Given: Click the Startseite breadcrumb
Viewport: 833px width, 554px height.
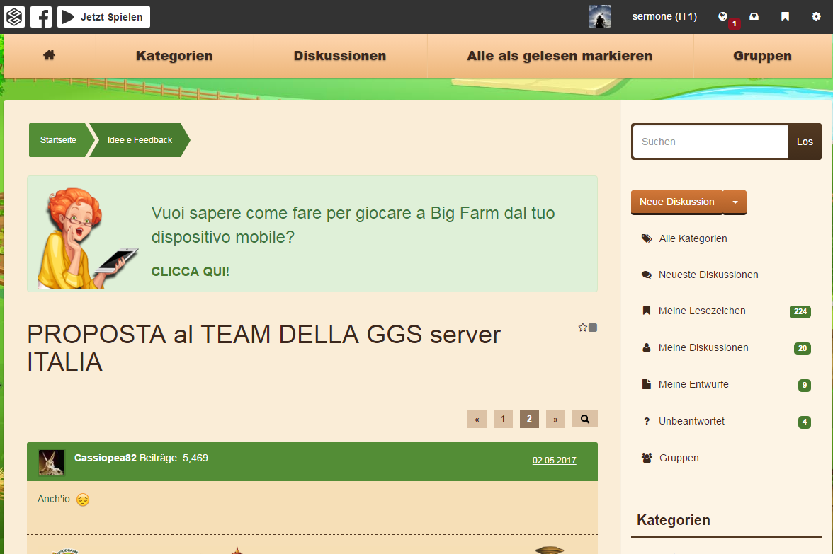Looking at the screenshot, I should (x=58, y=140).
